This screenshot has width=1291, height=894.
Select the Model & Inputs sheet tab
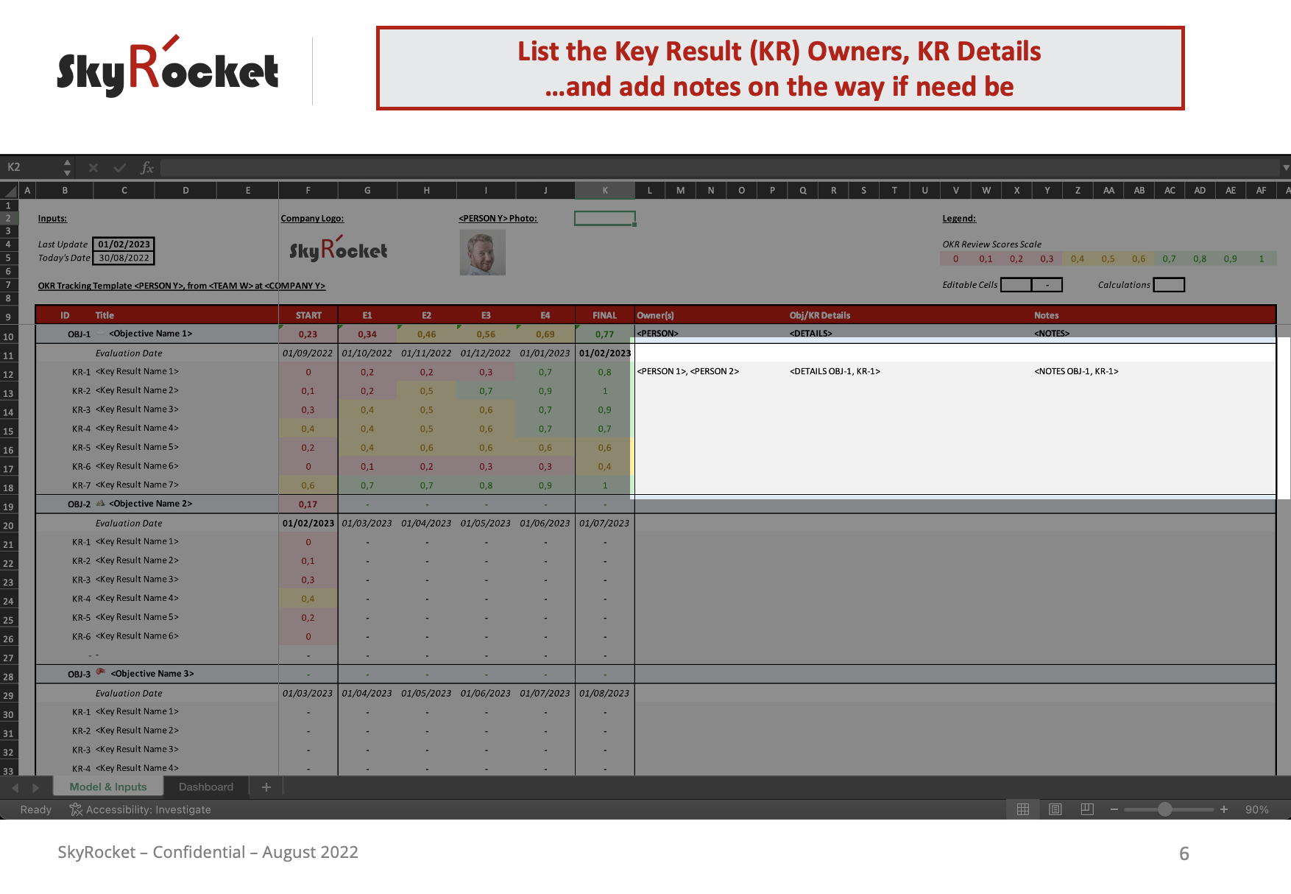click(108, 787)
